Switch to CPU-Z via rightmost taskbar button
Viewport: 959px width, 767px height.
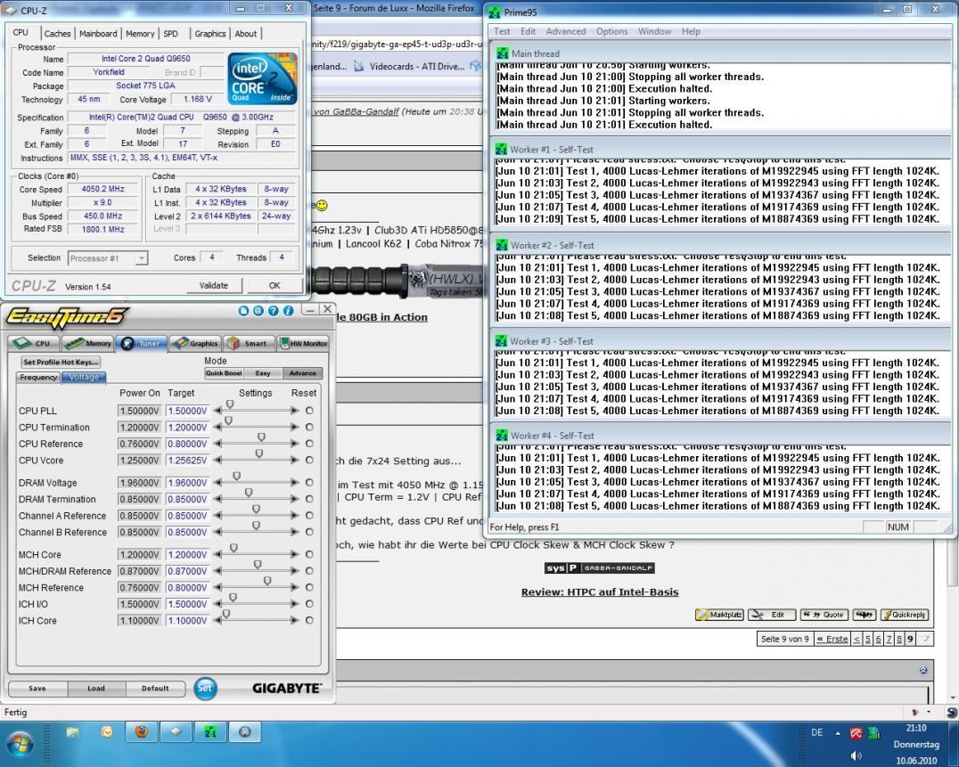(x=244, y=731)
